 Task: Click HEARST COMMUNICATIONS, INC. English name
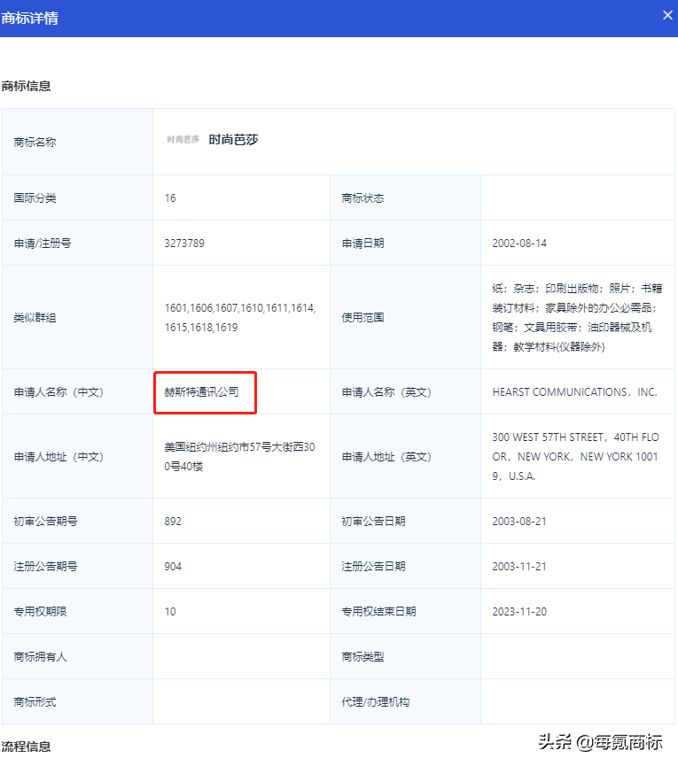574,391
